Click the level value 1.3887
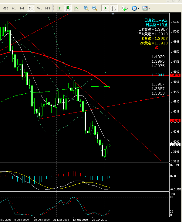Image resolution: width=182 pixels, height=222 pixels. 158,88
